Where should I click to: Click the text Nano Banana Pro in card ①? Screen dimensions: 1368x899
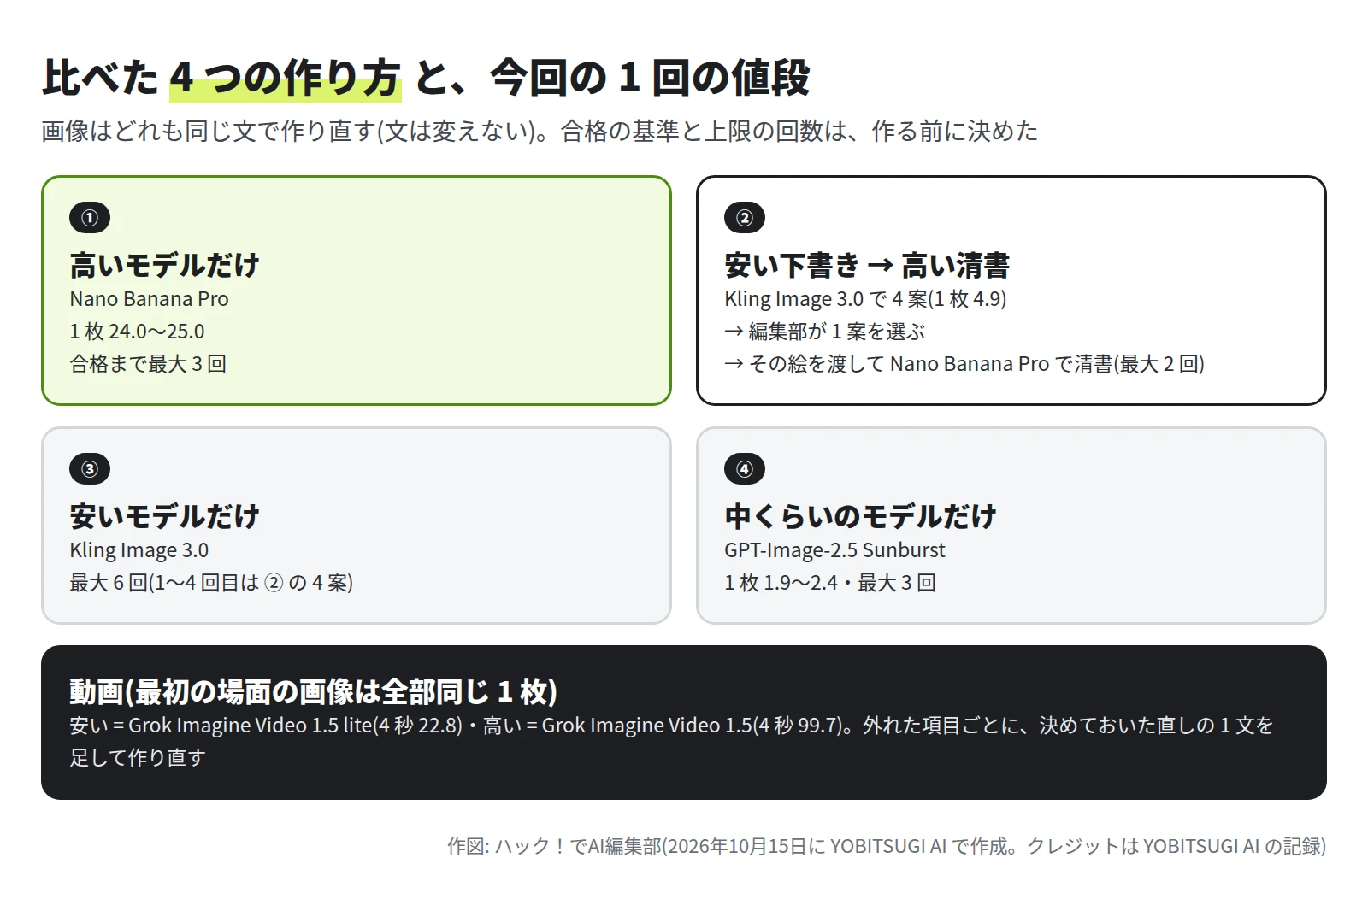coord(149,299)
